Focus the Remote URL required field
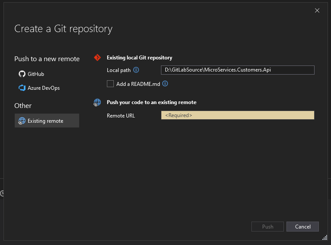 point(238,115)
